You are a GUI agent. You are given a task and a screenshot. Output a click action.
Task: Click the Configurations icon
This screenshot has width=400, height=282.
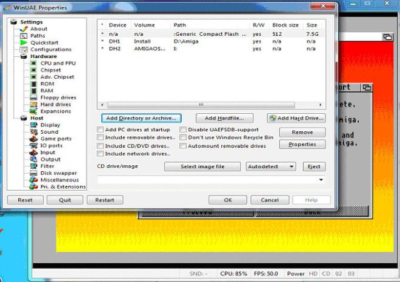[24, 50]
